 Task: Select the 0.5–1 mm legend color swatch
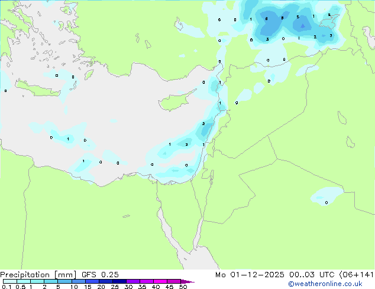click(24, 281)
